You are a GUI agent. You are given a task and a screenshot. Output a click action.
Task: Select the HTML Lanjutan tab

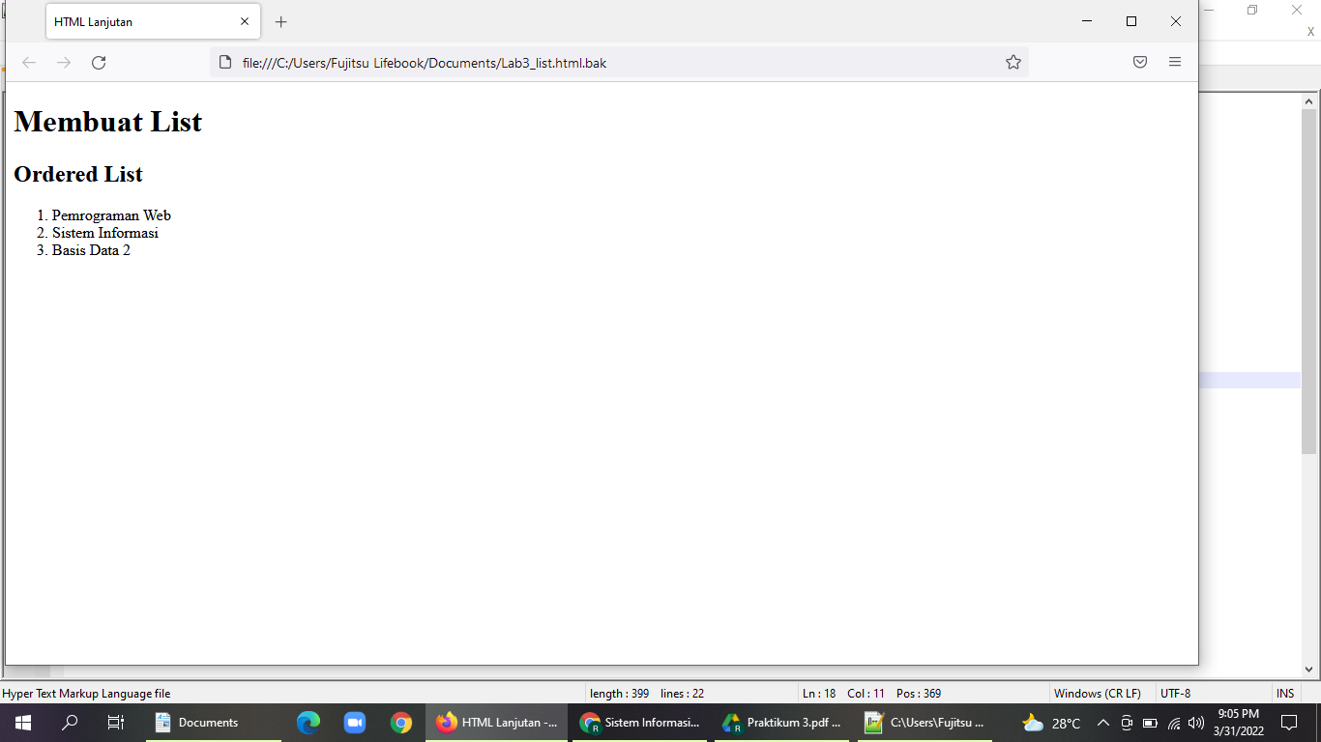tap(153, 21)
